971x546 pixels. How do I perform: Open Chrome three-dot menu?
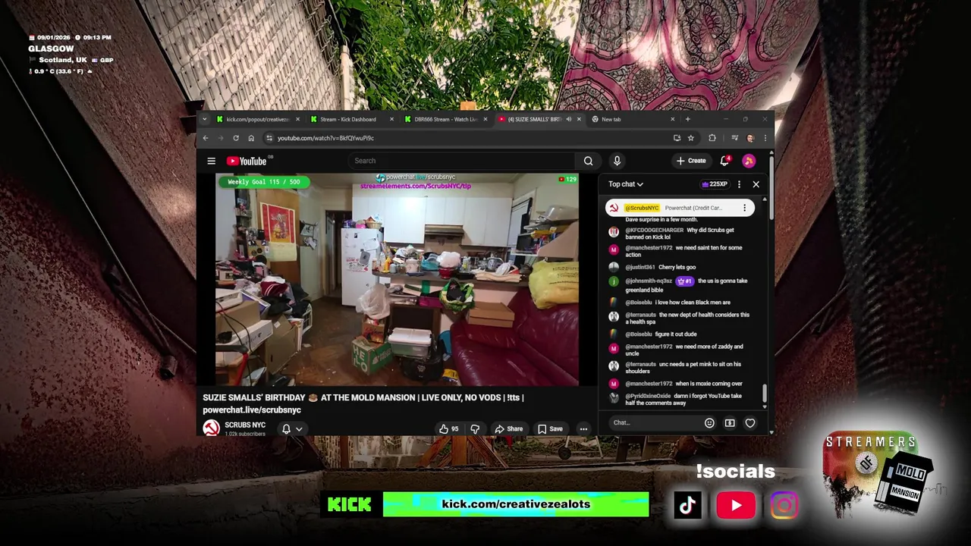[x=765, y=138]
